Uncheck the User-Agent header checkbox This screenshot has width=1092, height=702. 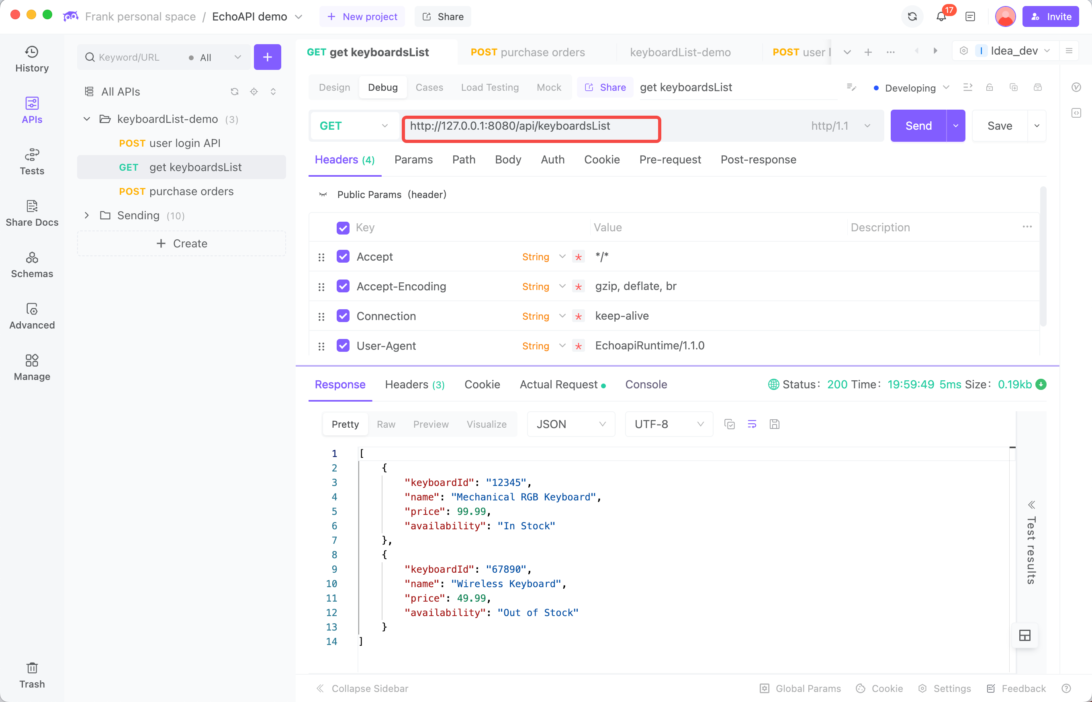pyautogui.click(x=343, y=345)
